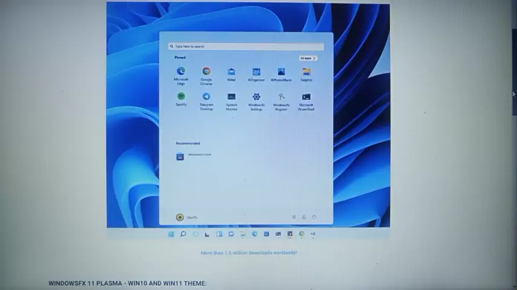This screenshot has width=517, height=290.
Task: Open the Chat bubble icon on taskbar
Action: tap(231, 234)
